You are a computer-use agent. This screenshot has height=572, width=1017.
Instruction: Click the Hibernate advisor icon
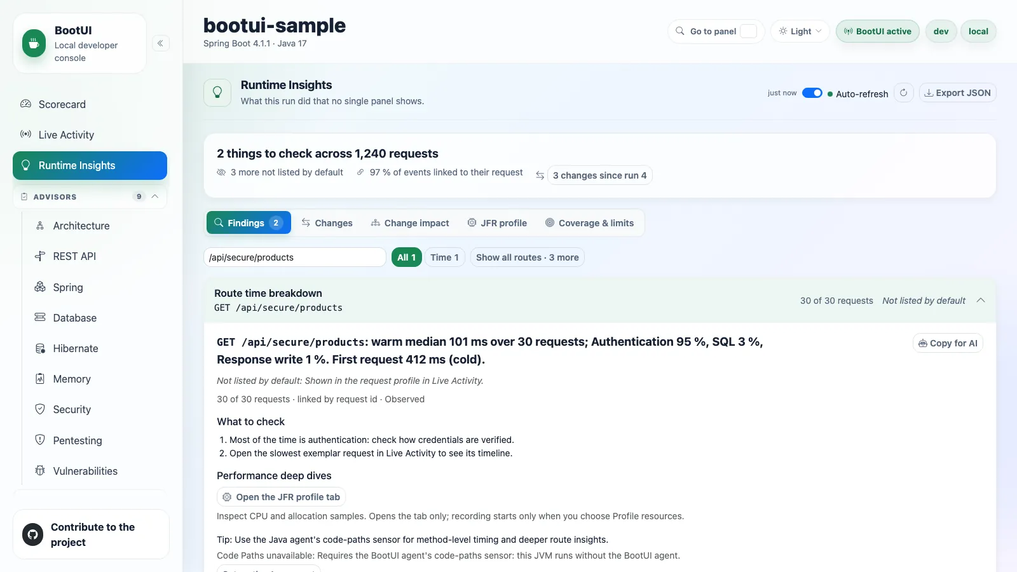click(40, 348)
